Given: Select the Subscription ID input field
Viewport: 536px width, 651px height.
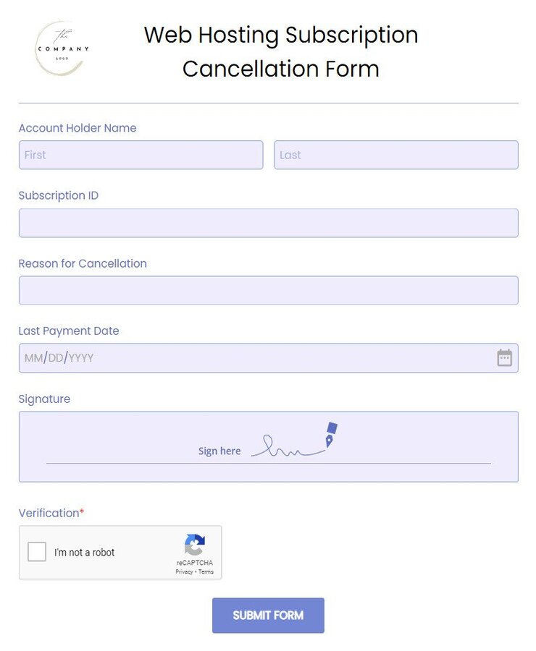Looking at the screenshot, I should [268, 223].
